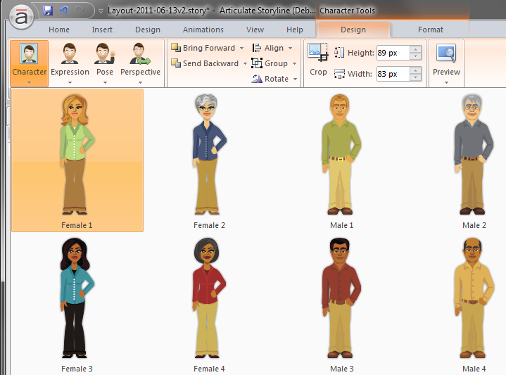Open the Expression options

point(70,63)
